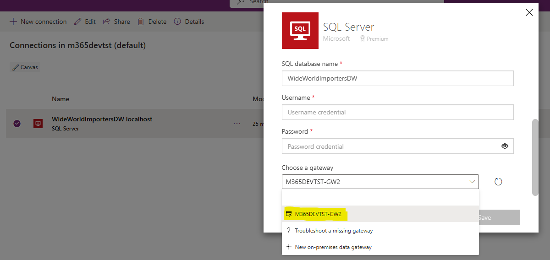Open more options ellipsis for connection

(x=237, y=124)
